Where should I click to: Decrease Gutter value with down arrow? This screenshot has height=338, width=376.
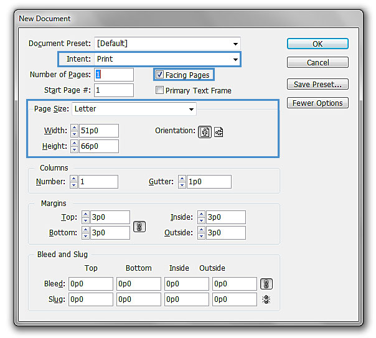coord(182,185)
